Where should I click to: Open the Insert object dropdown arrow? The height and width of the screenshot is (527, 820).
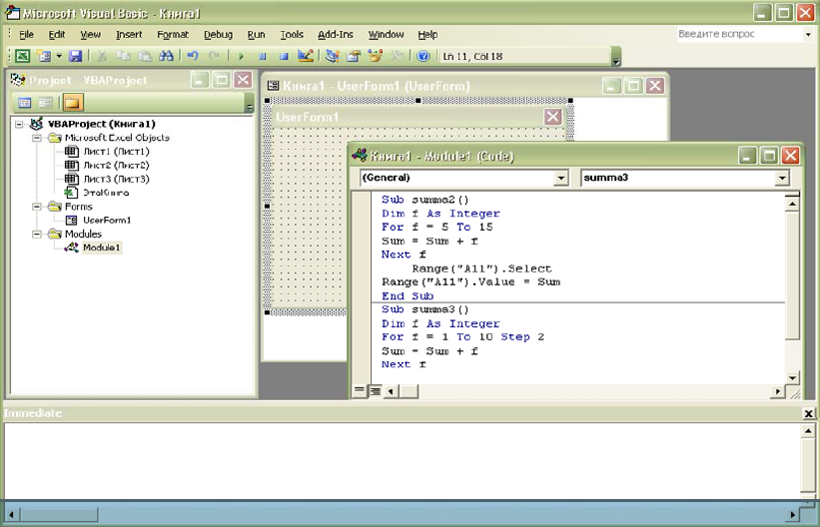(x=59, y=56)
